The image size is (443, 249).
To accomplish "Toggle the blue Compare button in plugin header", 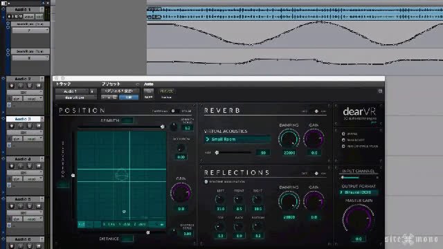I will point(129,97).
